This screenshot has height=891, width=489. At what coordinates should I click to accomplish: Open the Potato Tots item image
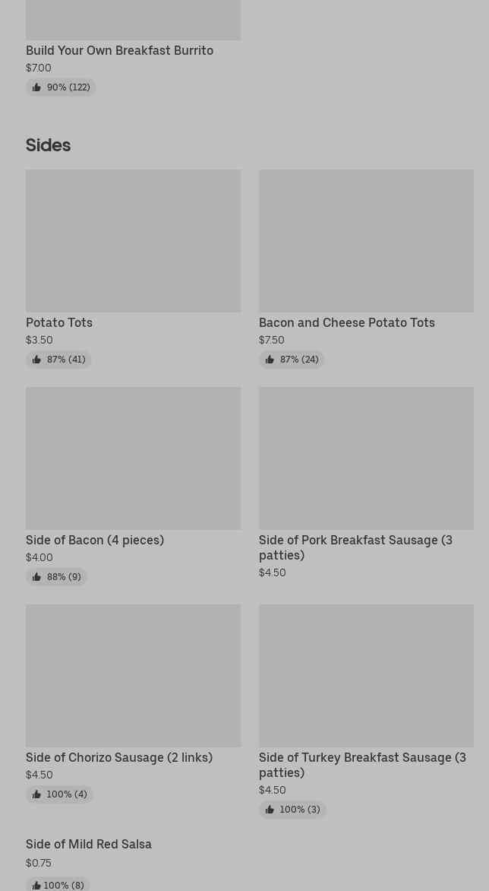coord(133,240)
